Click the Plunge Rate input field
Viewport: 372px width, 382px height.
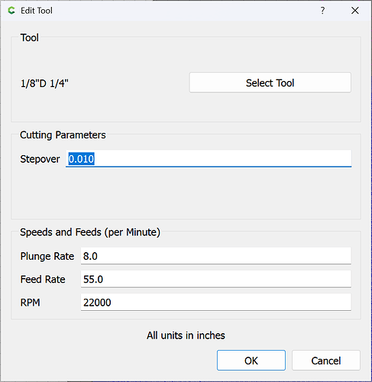pyautogui.click(x=216, y=256)
